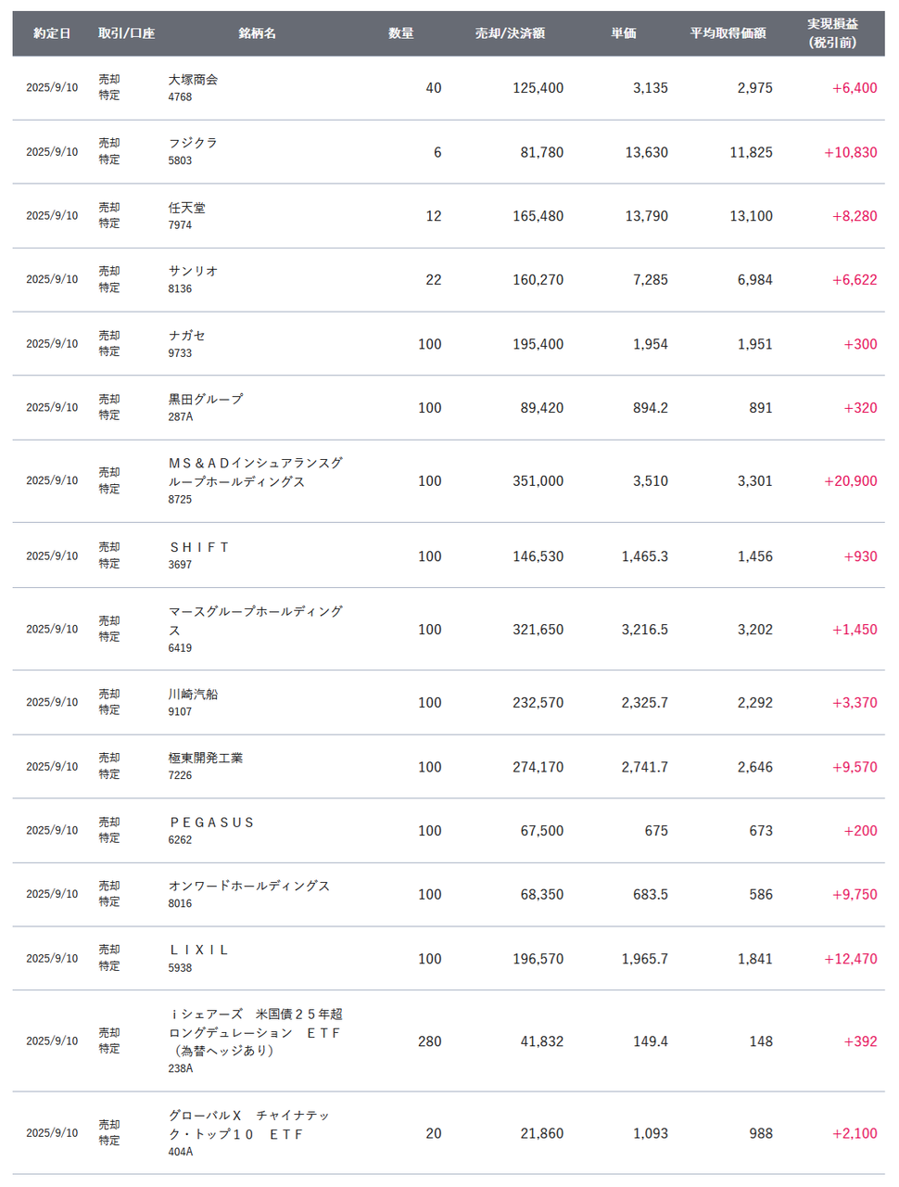Open the フジクラ stock name
The height and width of the screenshot is (1187, 899).
(193, 143)
